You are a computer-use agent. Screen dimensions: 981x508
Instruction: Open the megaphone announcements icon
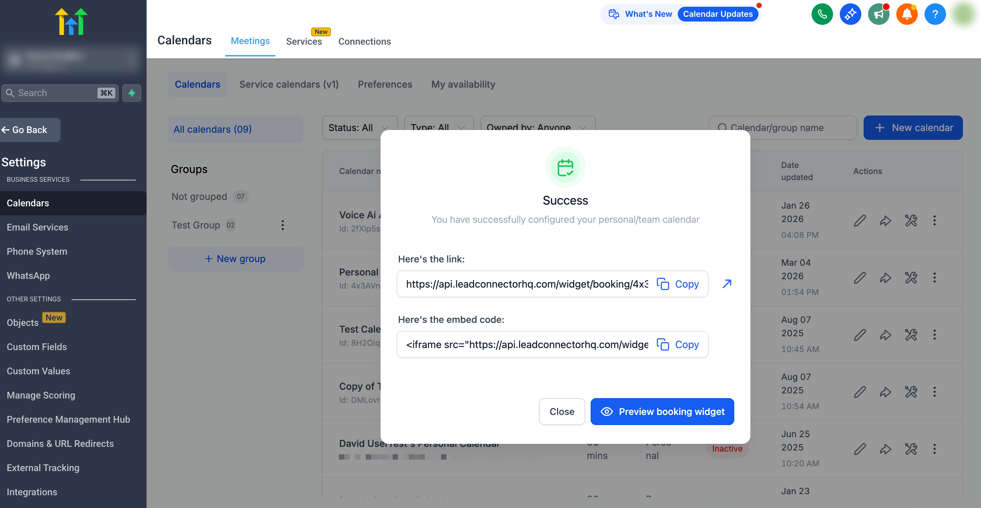tap(878, 14)
